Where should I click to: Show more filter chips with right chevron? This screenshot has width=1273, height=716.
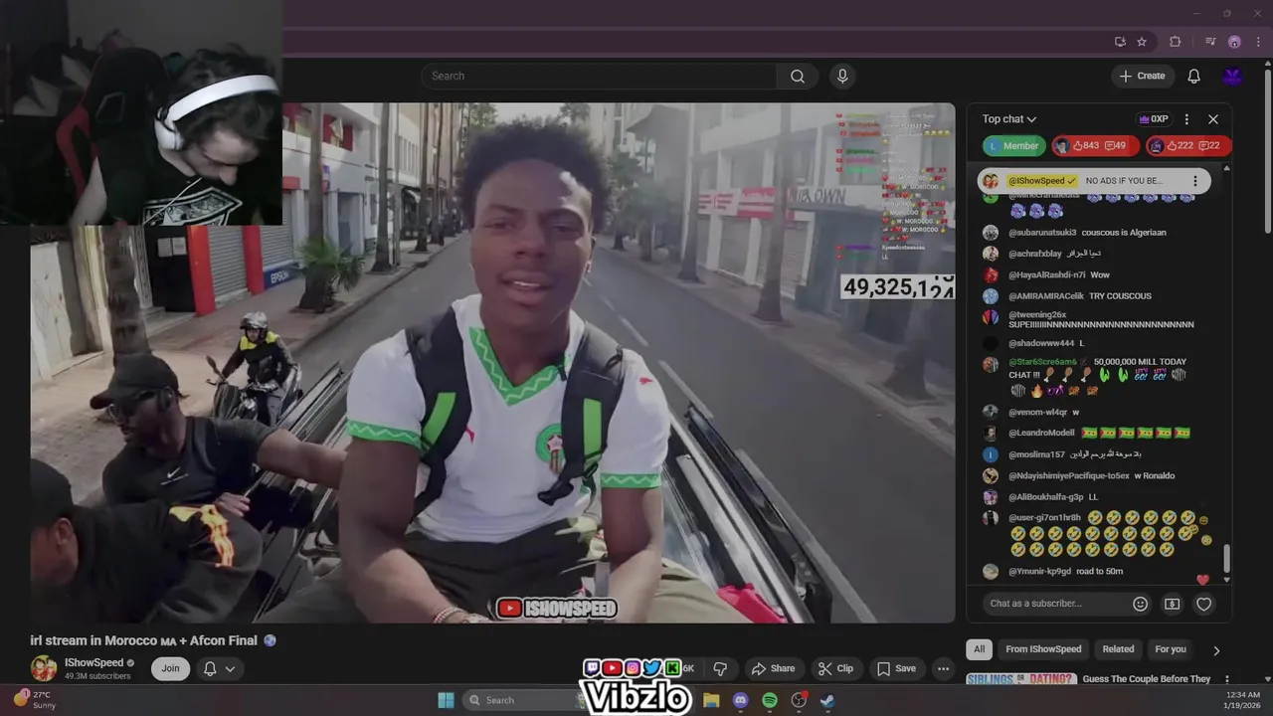[1216, 650]
